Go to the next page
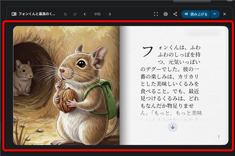Screen dimensions: 235x156 click(x=110, y=14)
